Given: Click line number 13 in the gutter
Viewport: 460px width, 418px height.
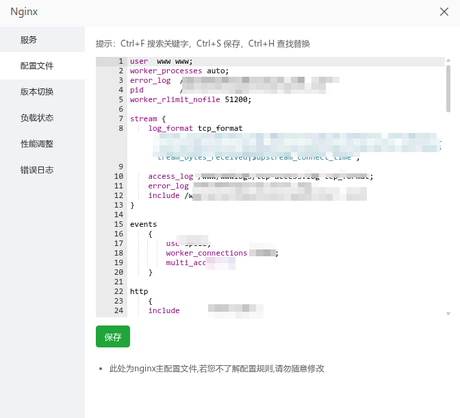Looking at the screenshot, I should click(x=118, y=205).
